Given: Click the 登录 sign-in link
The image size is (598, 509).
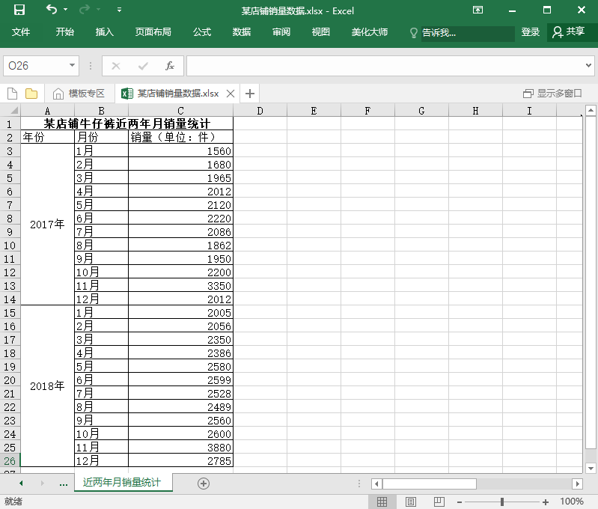Looking at the screenshot, I should pos(531,32).
